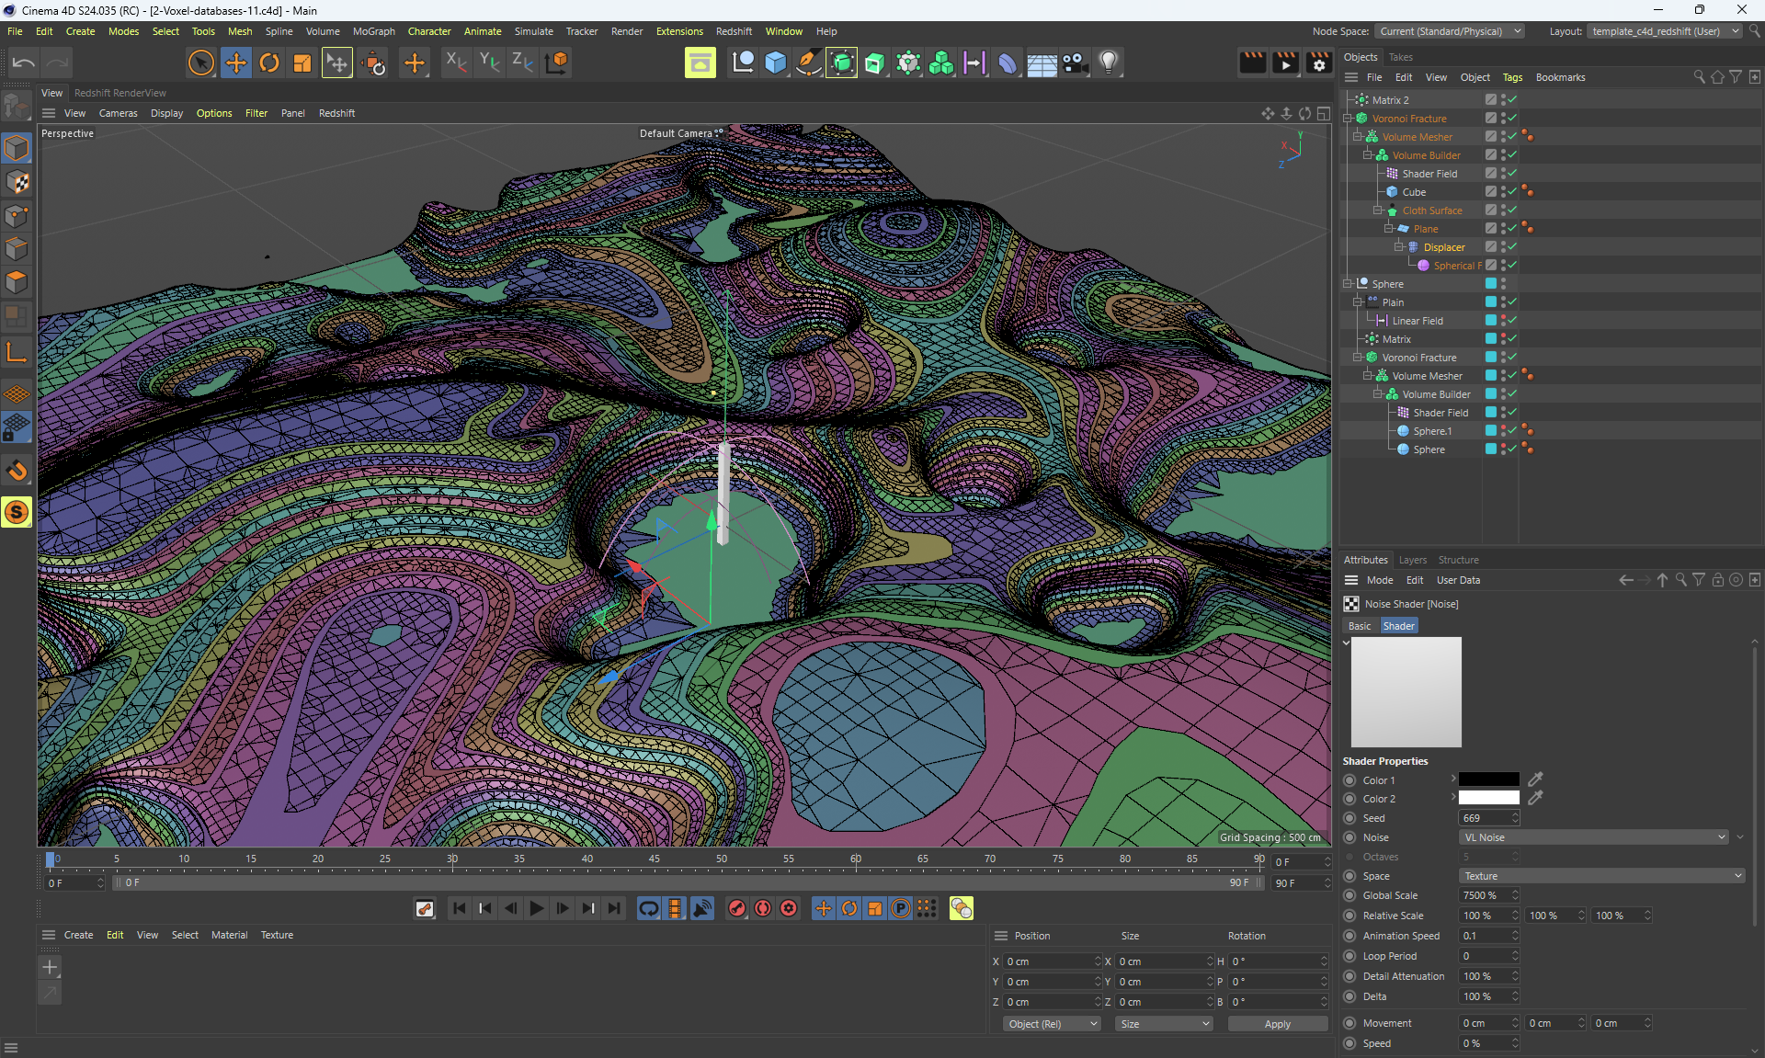Click the Light object bulb icon
Image resolution: width=1765 pixels, height=1058 pixels.
point(1109,63)
